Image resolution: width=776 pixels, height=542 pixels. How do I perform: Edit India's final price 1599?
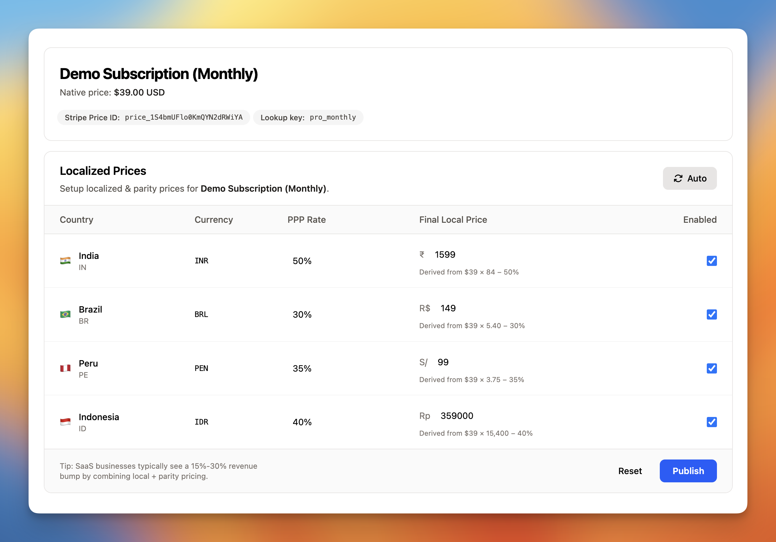pyautogui.click(x=445, y=254)
